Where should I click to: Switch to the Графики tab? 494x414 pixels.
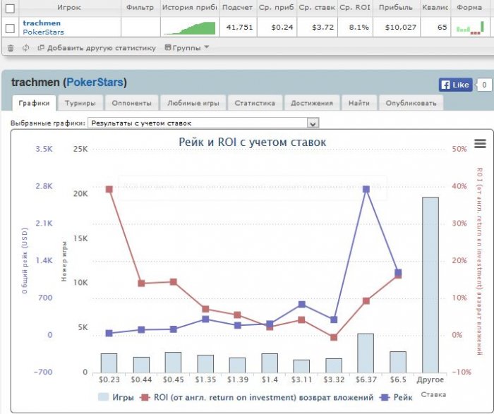pyautogui.click(x=34, y=103)
